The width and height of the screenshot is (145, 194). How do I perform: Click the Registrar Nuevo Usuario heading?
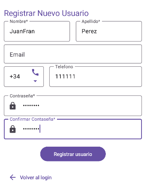coord(46,13)
